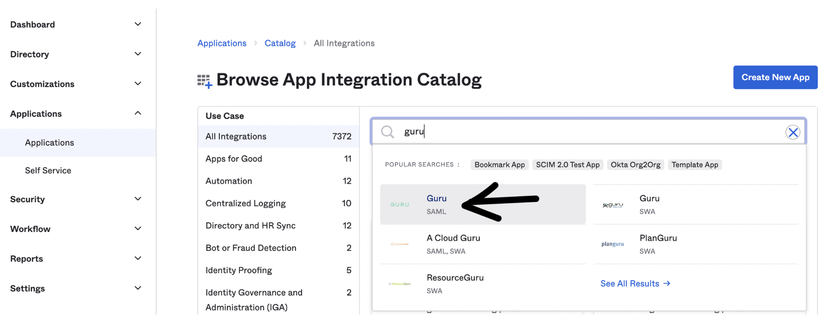Open the Security sidebar section
This screenshot has width=823, height=333.
[x=27, y=199]
